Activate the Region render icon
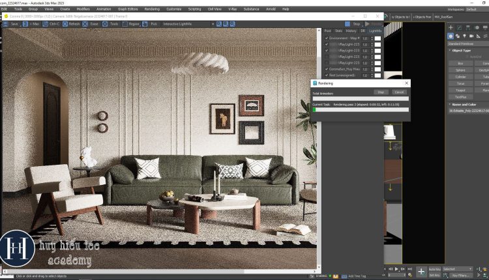Screen dimensions: 489x280 (x=125, y=24)
